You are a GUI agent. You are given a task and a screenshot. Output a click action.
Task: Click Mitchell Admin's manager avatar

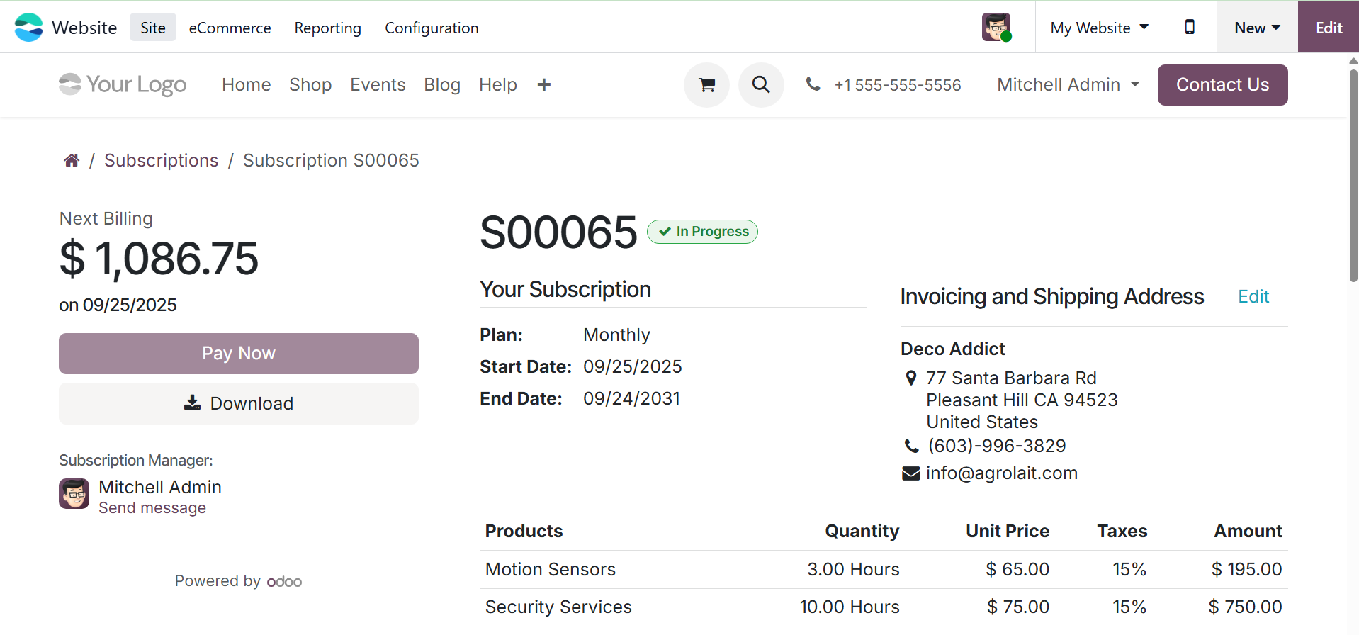[74, 494]
